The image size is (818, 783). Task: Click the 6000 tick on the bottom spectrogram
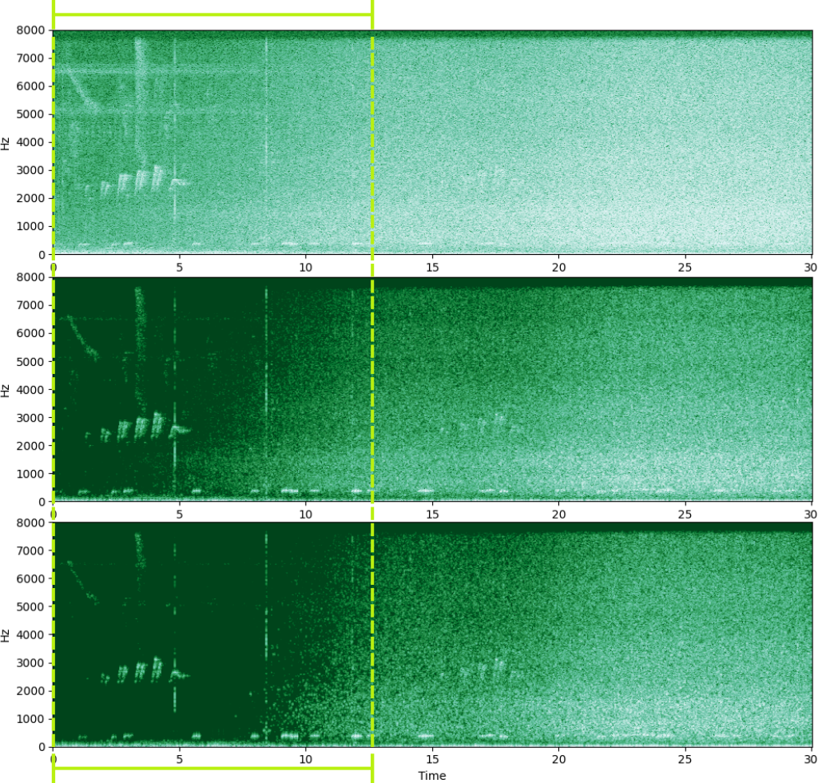coord(31,578)
